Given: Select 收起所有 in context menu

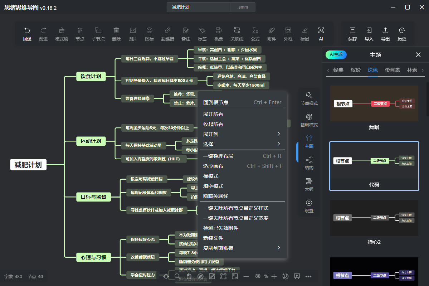Looking at the screenshot, I should point(242,124).
